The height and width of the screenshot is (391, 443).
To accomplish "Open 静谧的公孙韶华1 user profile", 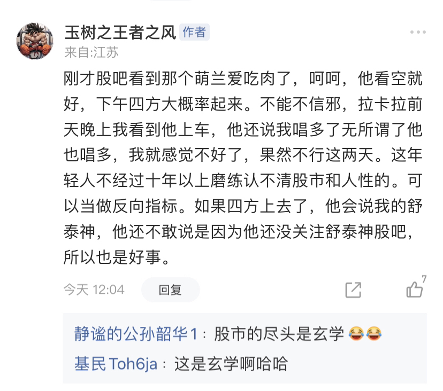I will coord(135,334).
